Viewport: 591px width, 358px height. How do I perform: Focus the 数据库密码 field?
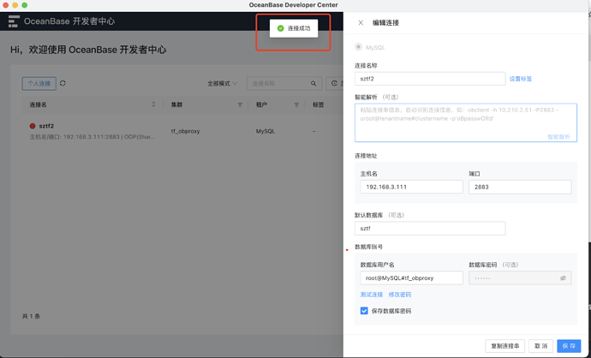coord(520,278)
